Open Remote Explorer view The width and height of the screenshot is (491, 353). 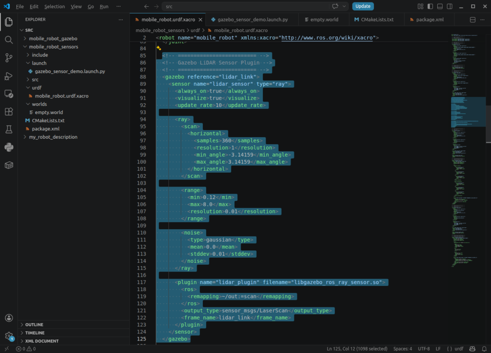tap(9, 94)
